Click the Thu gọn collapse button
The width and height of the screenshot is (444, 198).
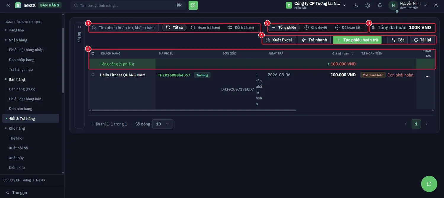16,193
